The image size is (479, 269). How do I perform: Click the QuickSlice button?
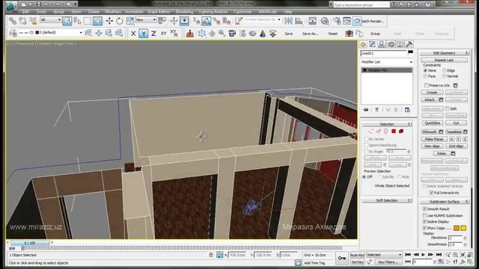[x=433, y=123]
